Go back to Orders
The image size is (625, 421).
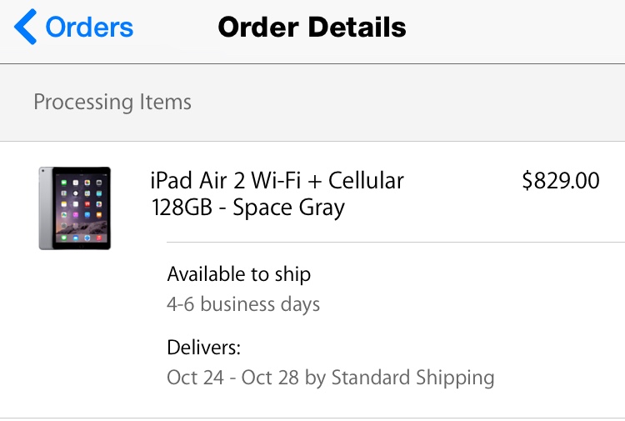[x=73, y=27]
